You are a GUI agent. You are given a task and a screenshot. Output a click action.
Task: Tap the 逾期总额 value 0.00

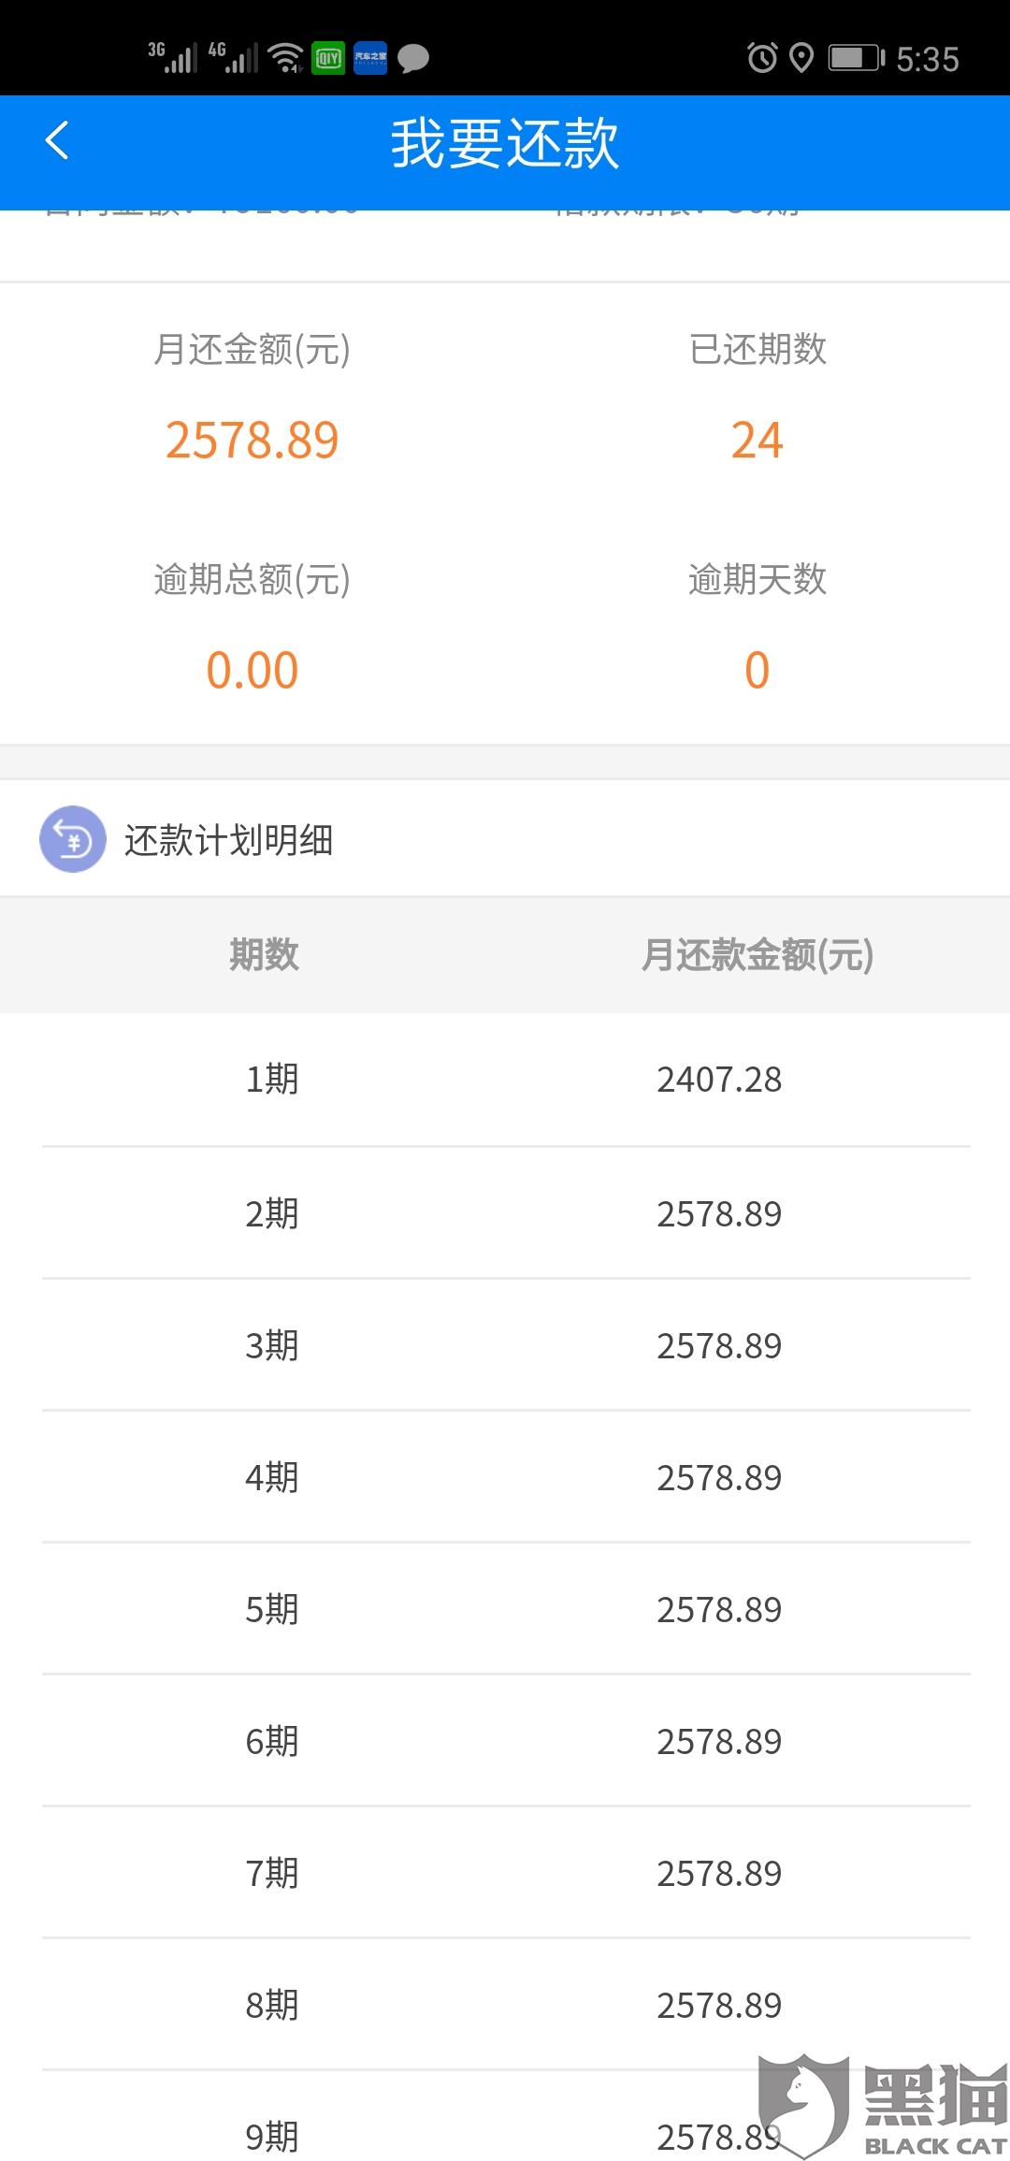click(252, 670)
